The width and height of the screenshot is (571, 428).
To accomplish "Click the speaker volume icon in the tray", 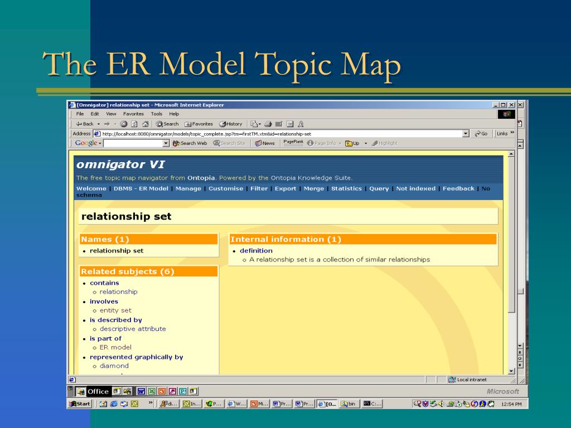I will click(x=441, y=403).
